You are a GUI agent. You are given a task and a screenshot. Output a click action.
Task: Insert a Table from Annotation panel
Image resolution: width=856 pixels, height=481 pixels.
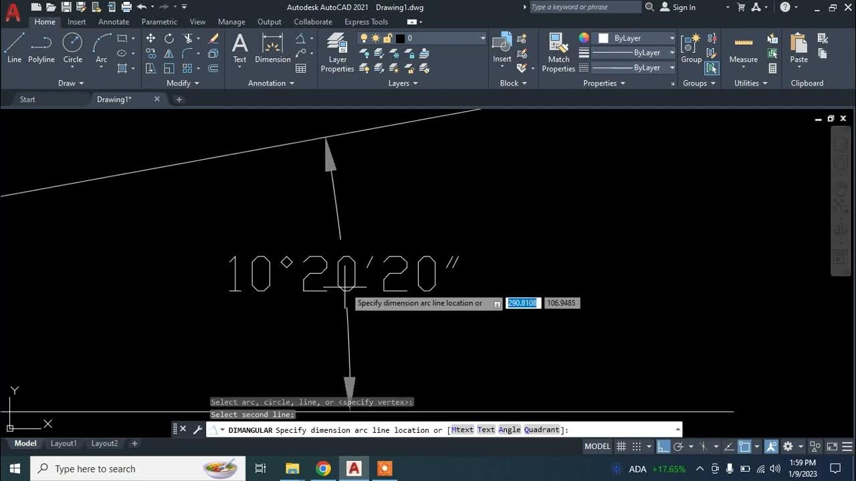click(301, 68)
